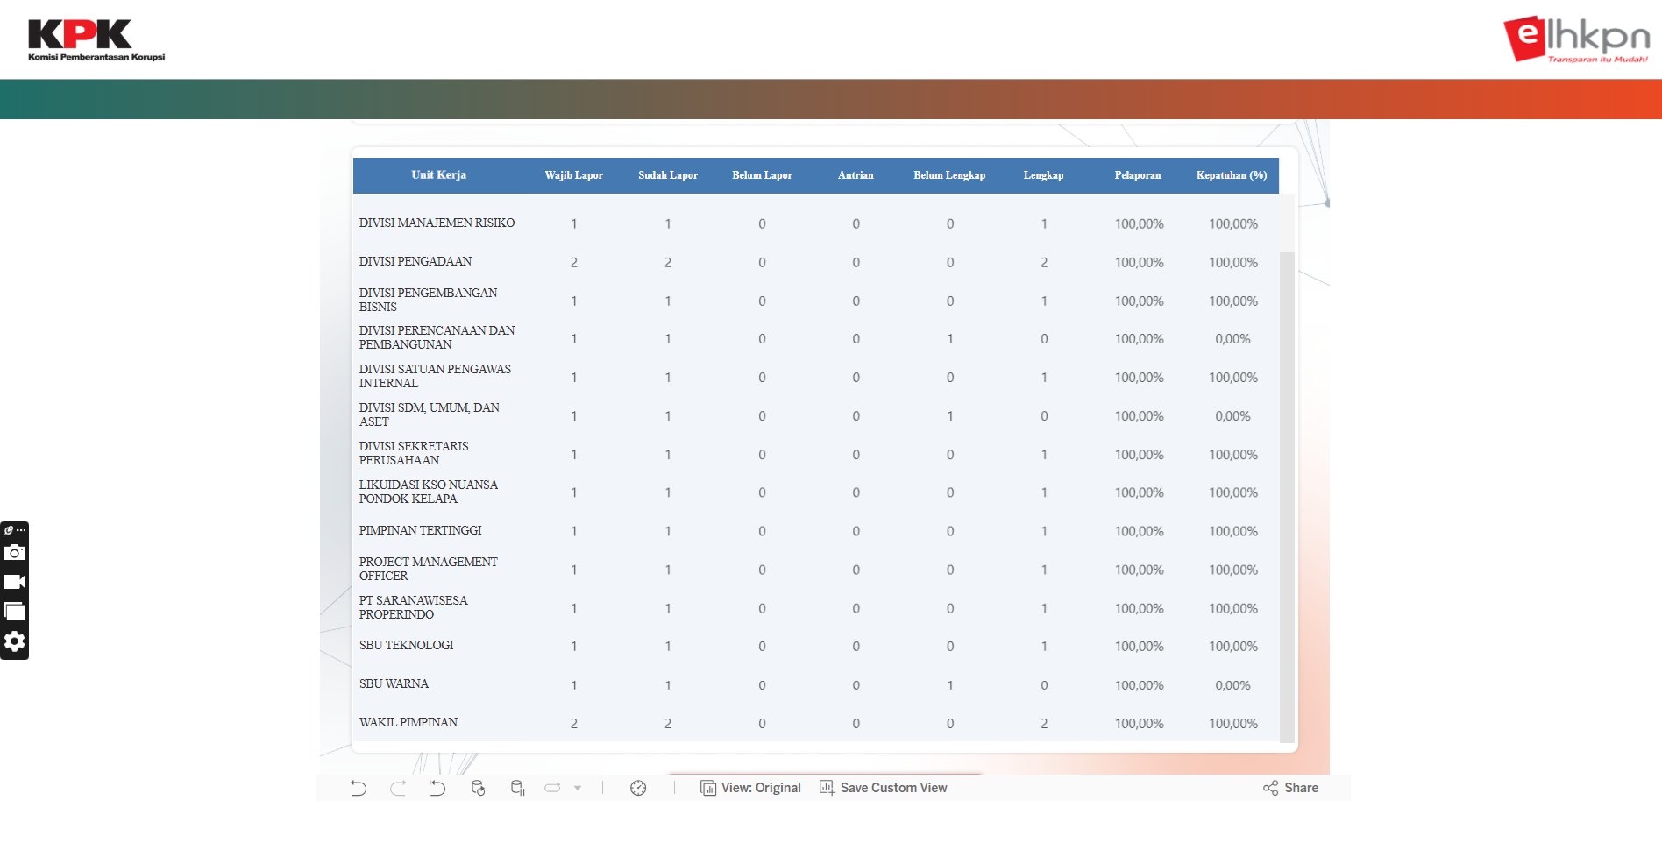Click the camera screenshot icon in side panel
The width and height of the screenshot is (1662, 864).
(14, 552)
